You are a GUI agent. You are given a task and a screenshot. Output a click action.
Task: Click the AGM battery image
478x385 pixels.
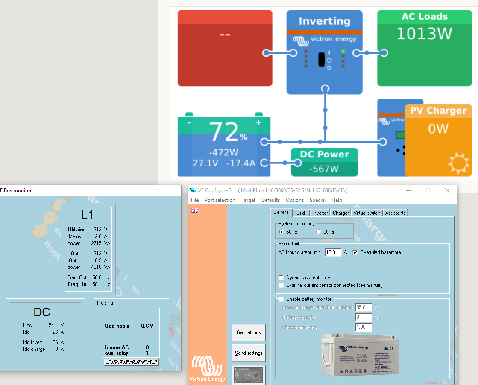pyautogui.click(x=359, y=355)
